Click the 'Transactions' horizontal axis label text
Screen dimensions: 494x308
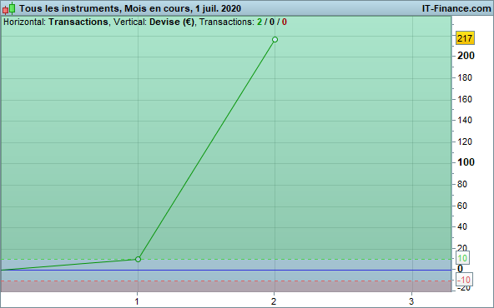click(78, 22)
